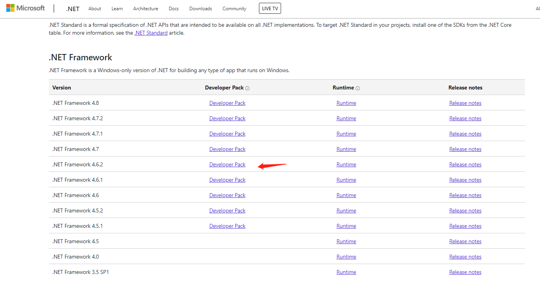This screenshot has width=540, height=296.
Task: Open Release notes for .NET Framework 4.8
Action: click(465, 103)
